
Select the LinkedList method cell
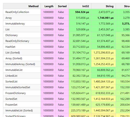22,76
